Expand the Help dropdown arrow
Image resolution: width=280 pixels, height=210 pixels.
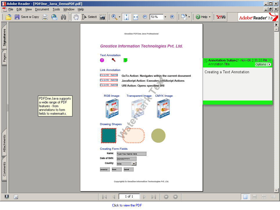(210, 17)
